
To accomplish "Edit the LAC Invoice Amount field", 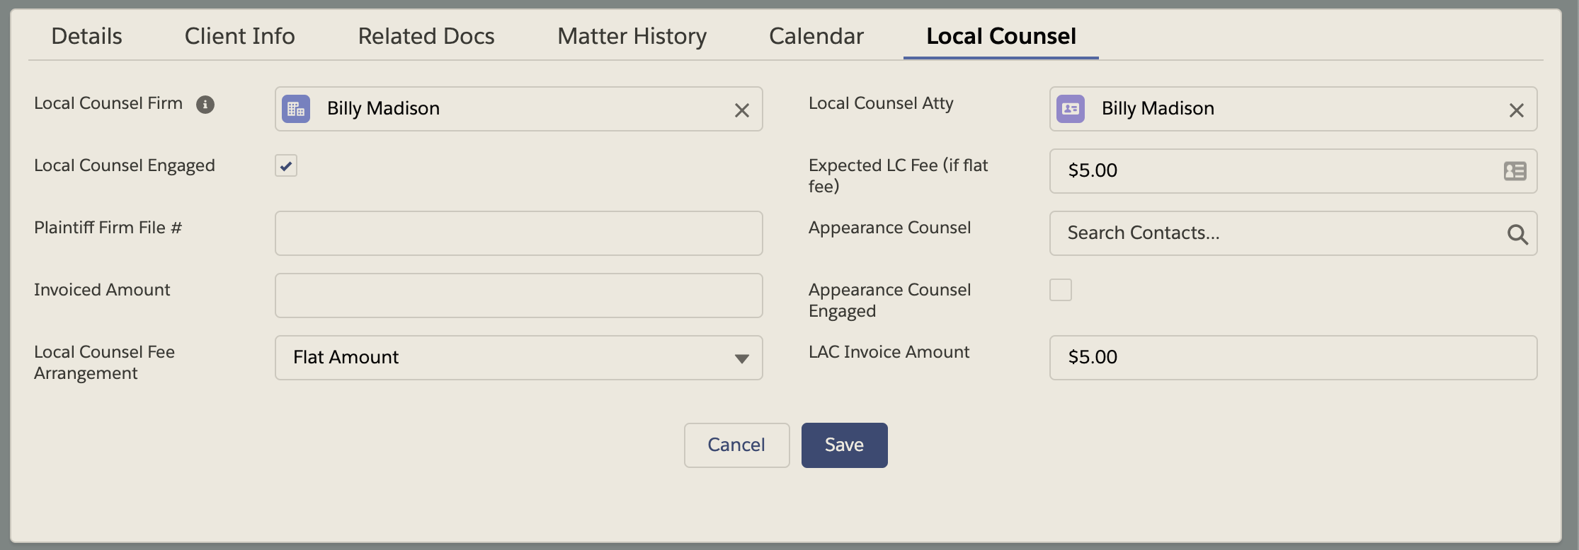I will (1292, 358).
